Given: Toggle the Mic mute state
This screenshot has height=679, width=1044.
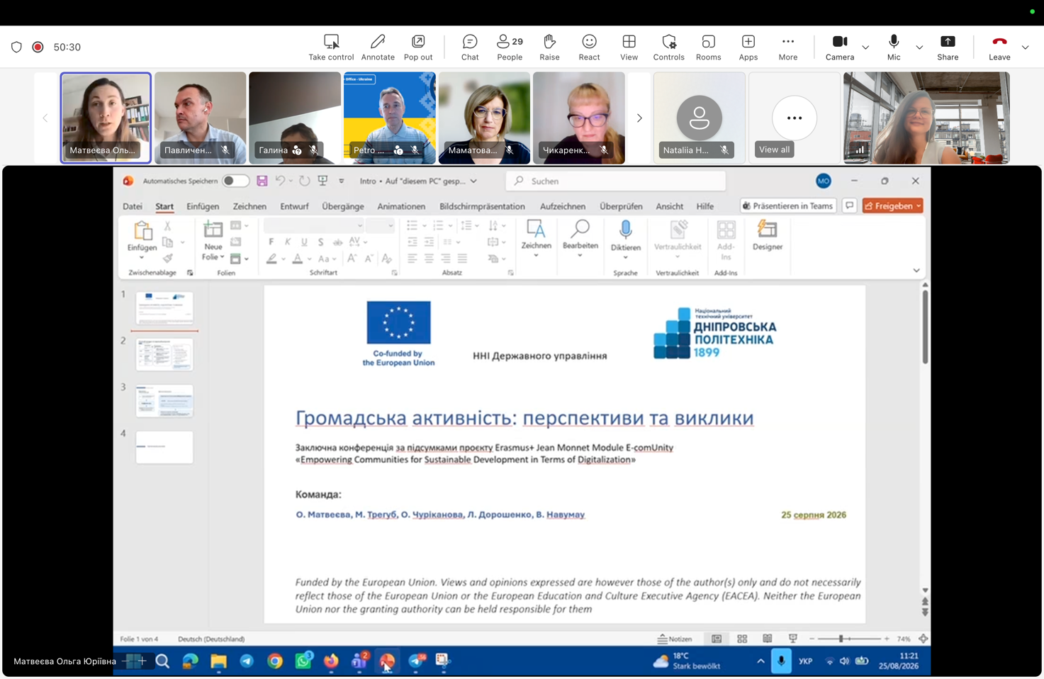Looking at the screenshot, I should (x=894, y=47).
